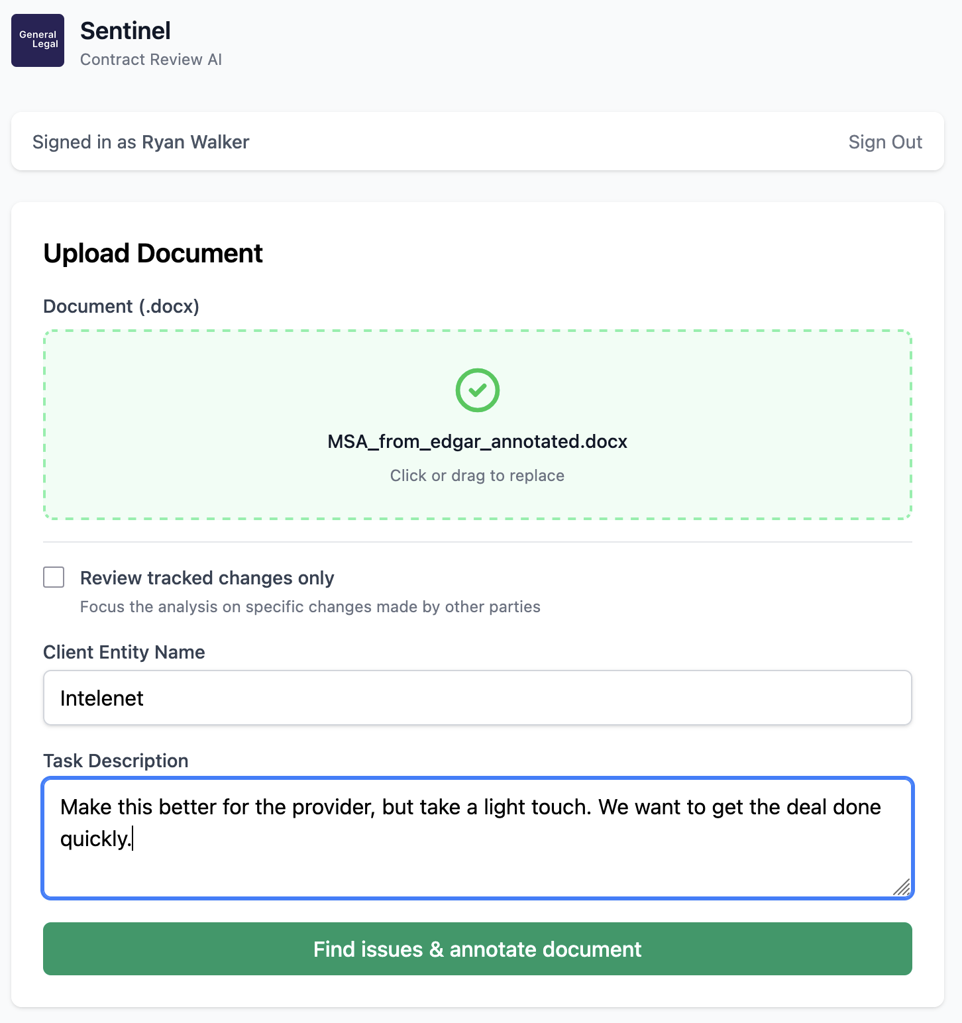This screenshot has width=962, height=1023.
Task: Click the circled check above the file name
Action: 477,390
